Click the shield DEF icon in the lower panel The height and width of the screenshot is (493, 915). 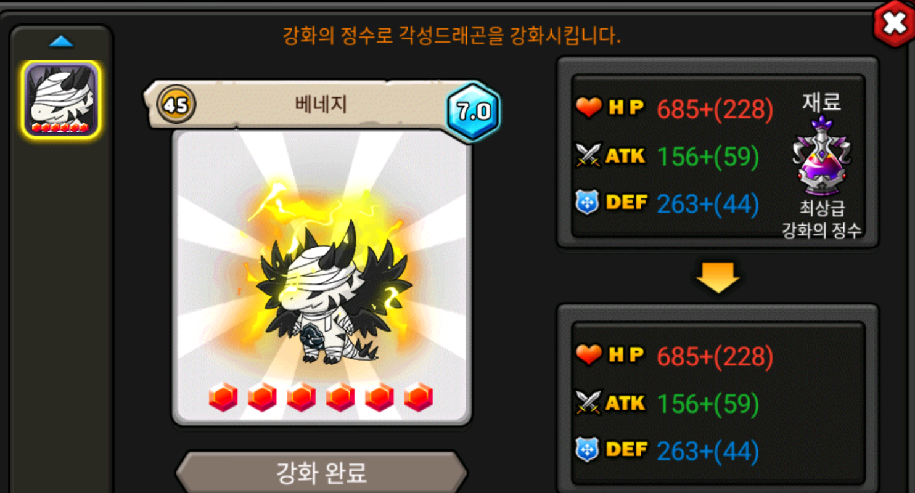(587, 450)
